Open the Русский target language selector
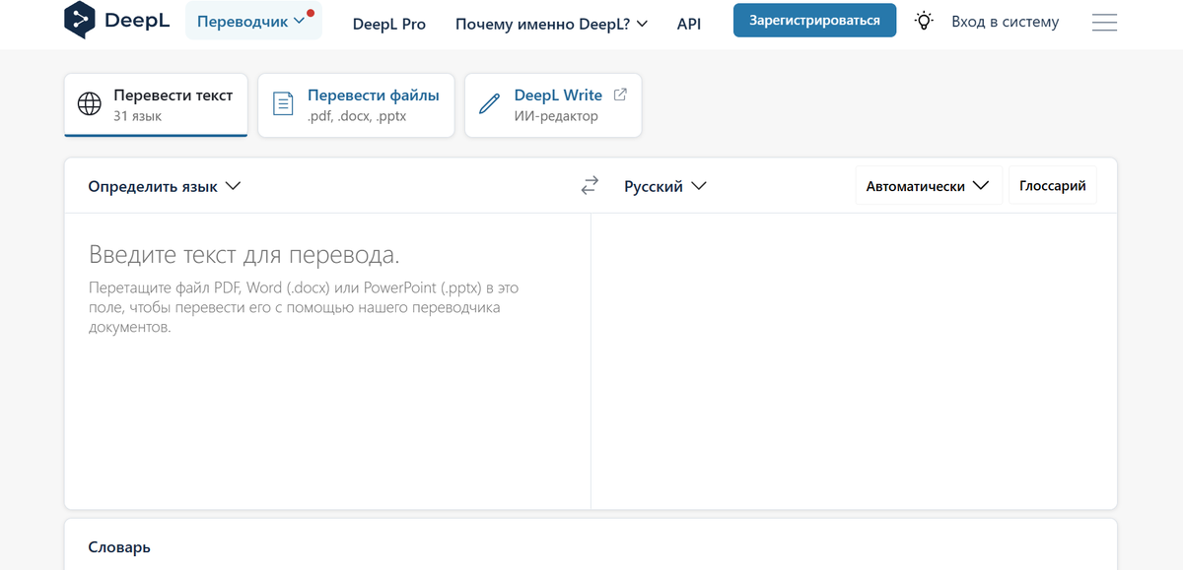 tap(665, 186)
